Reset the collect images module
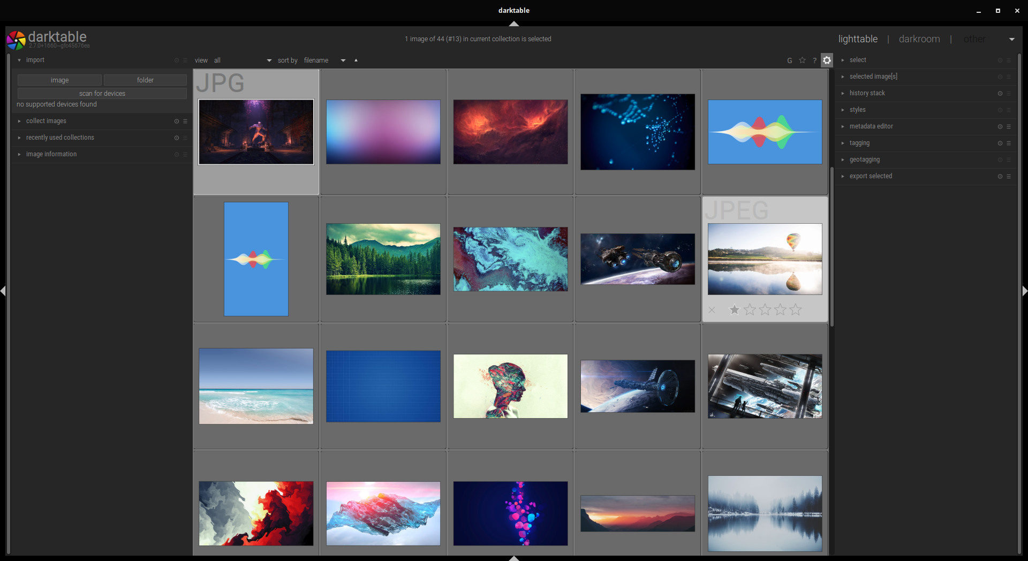Image resolution: width=1028 pixels, height=561 pixels. [x=177, y=121]
